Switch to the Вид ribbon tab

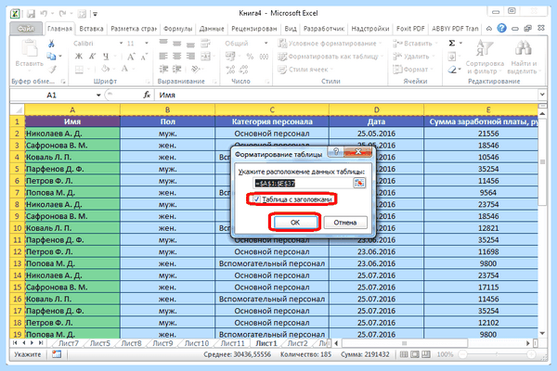click(x=291, y=29)
